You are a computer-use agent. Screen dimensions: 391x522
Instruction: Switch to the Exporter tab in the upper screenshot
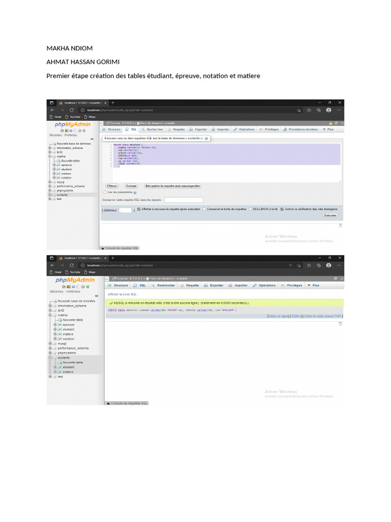(x=198, y=129)
